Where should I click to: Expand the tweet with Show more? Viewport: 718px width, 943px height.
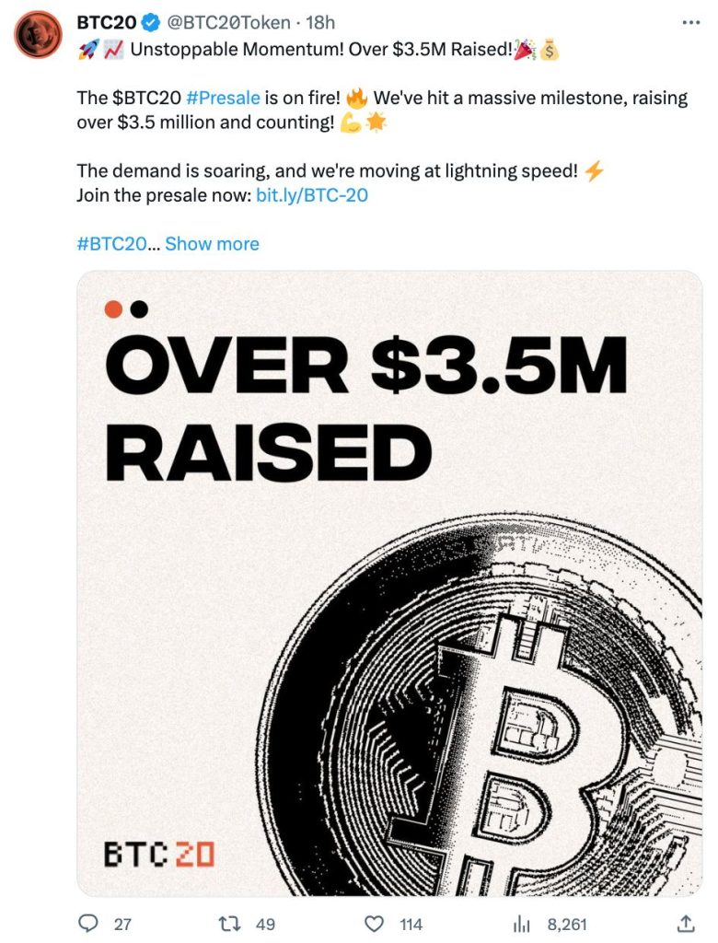click(212, 244)
